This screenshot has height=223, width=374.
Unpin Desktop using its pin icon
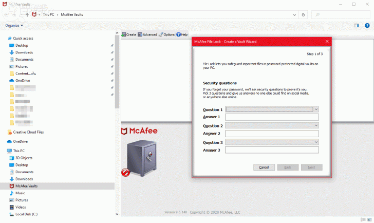pyautogui.click(x=112, y=45)
